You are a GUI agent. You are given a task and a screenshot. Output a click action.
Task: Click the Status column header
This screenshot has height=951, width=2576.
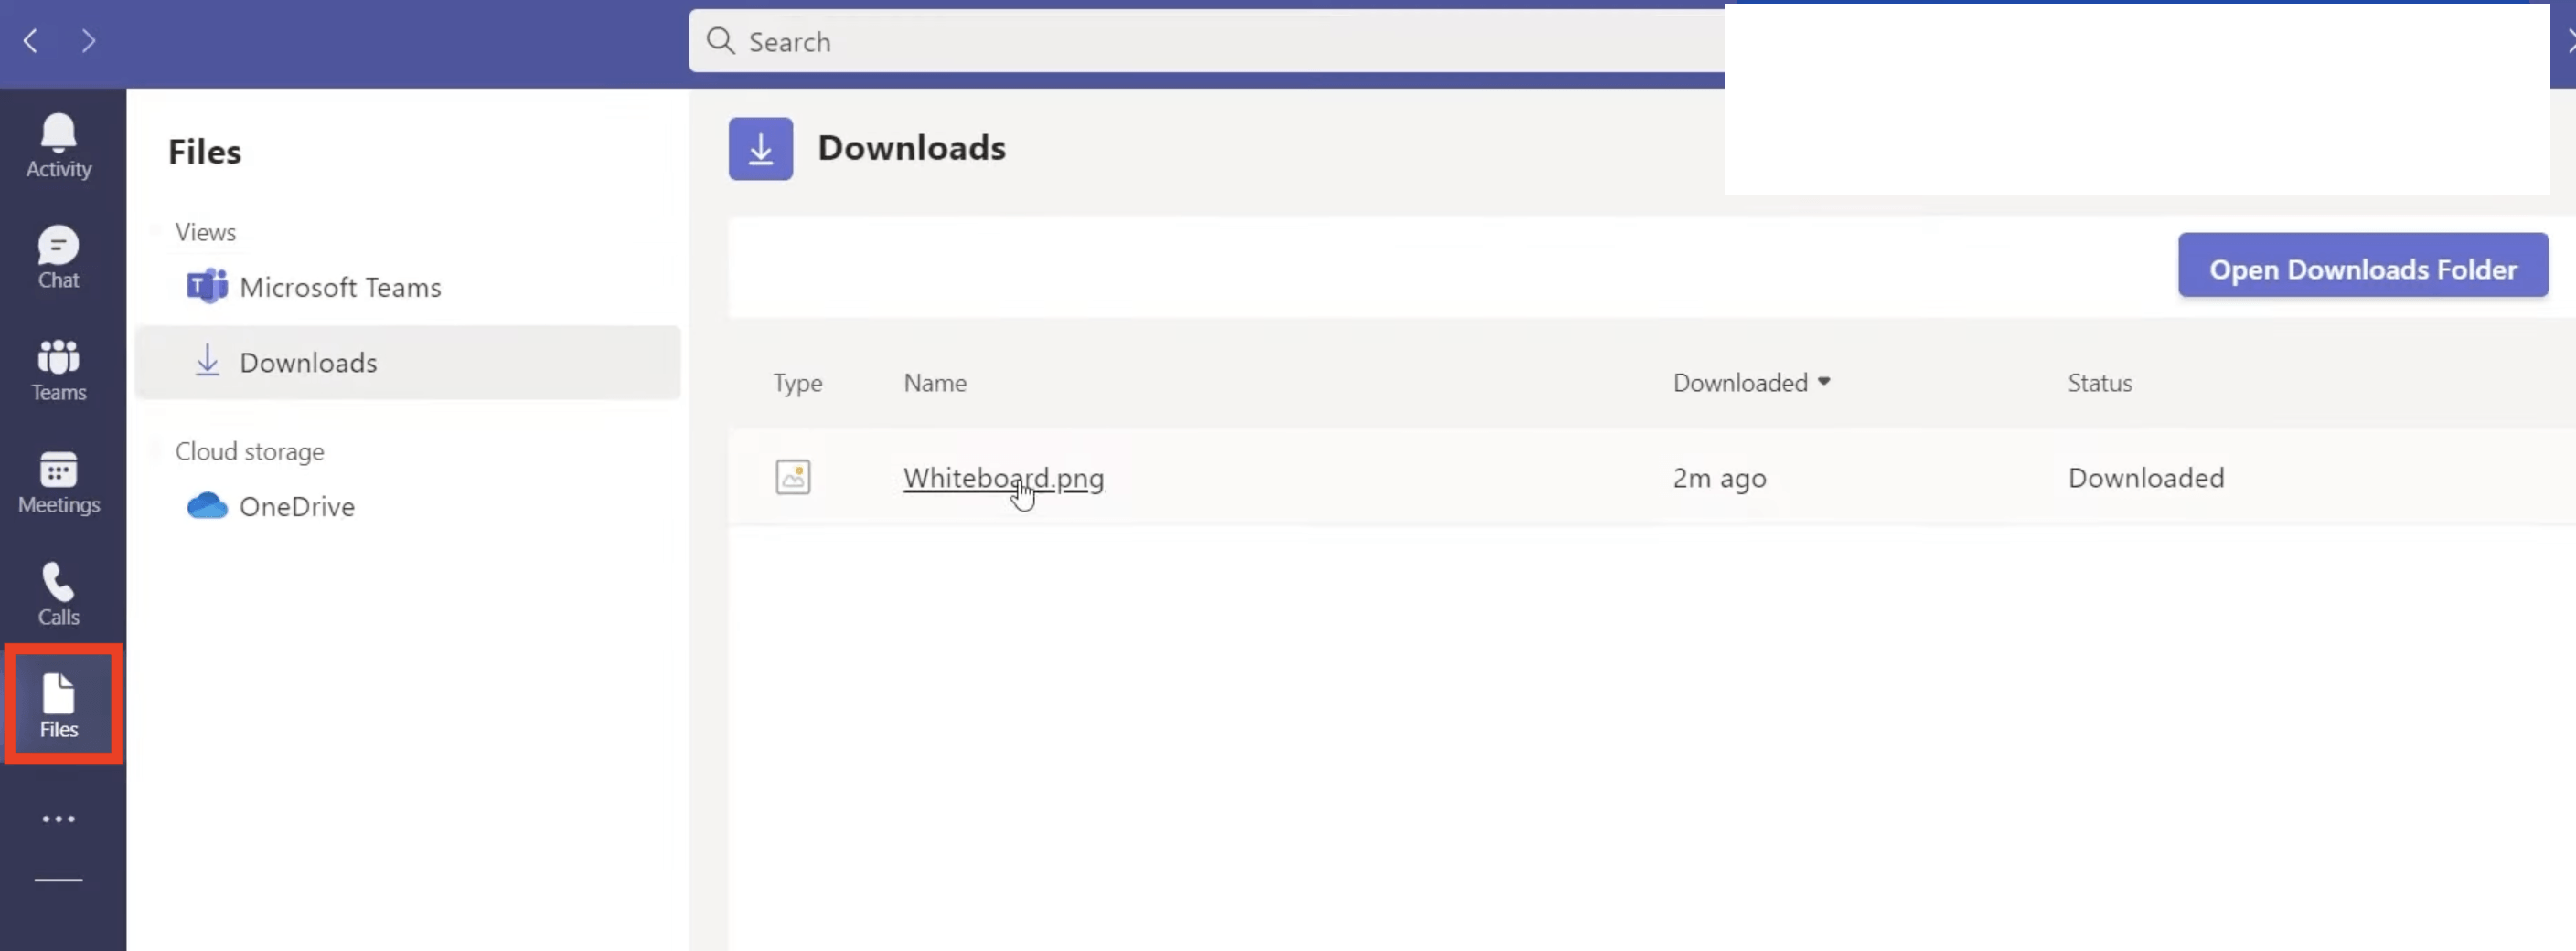click(x=2099, y=384)
